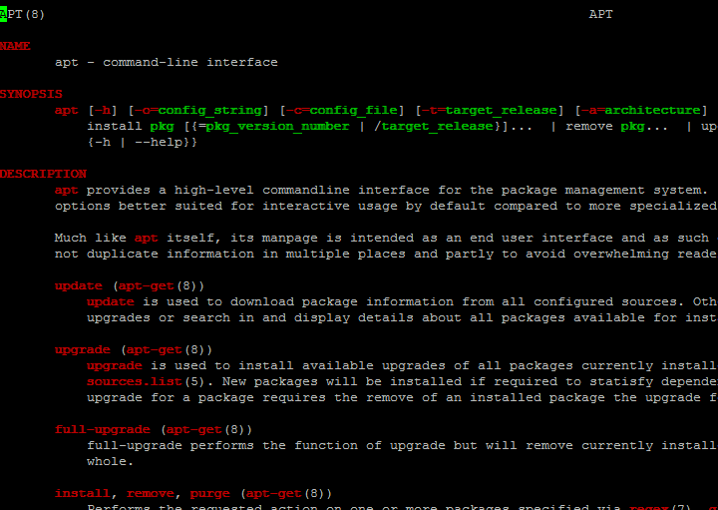Image resolution: width=718 pixels, height=510 pixels.
Task: Click the red 'purge' heading at bottom
Action: [210, 494]
